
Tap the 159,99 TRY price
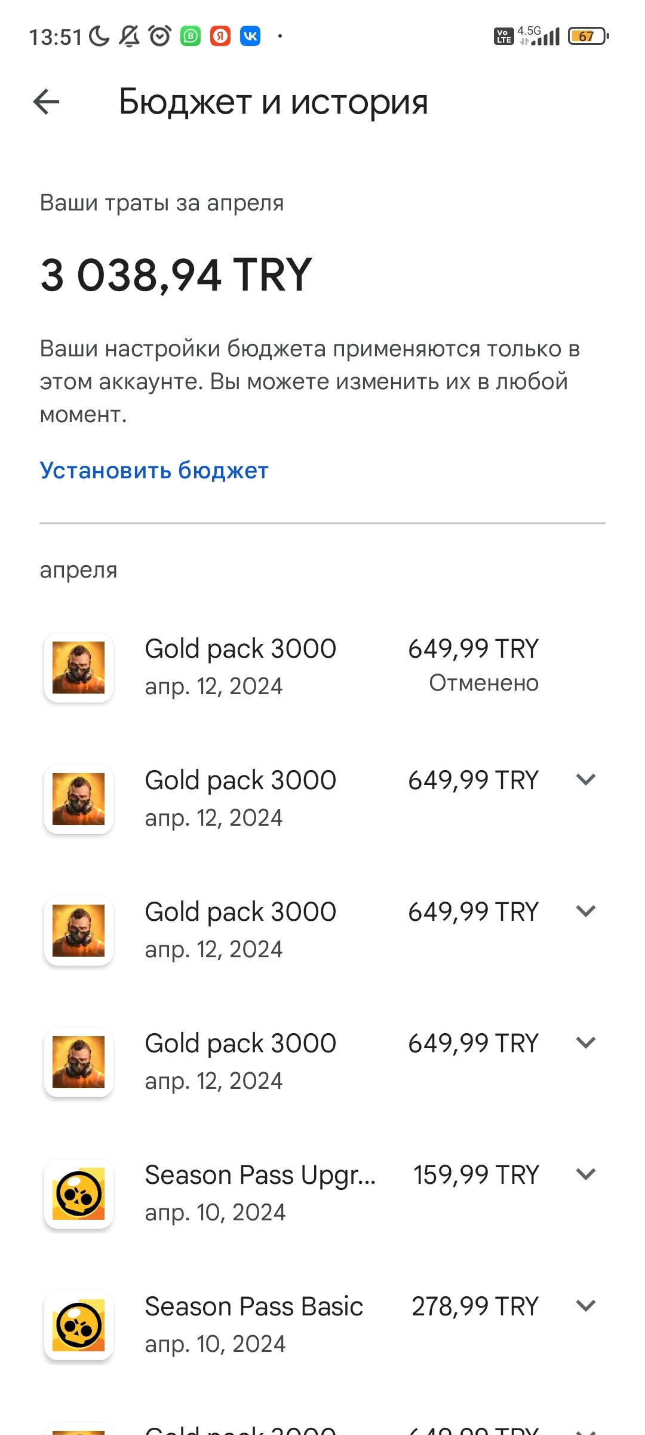click(476, 1175)
